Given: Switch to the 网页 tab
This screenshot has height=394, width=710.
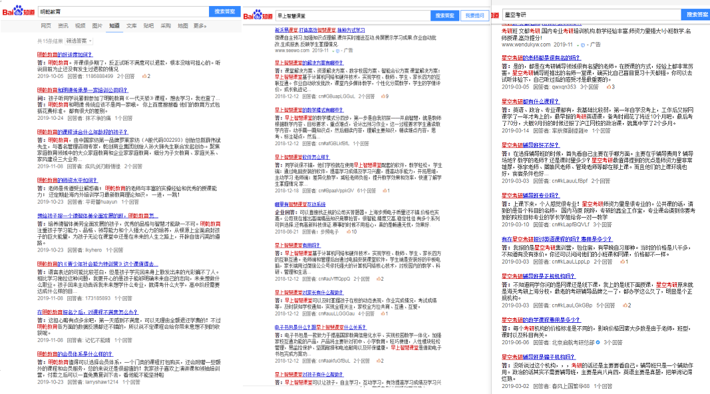Looking at the screenshot, I should (x=46, y=26).
